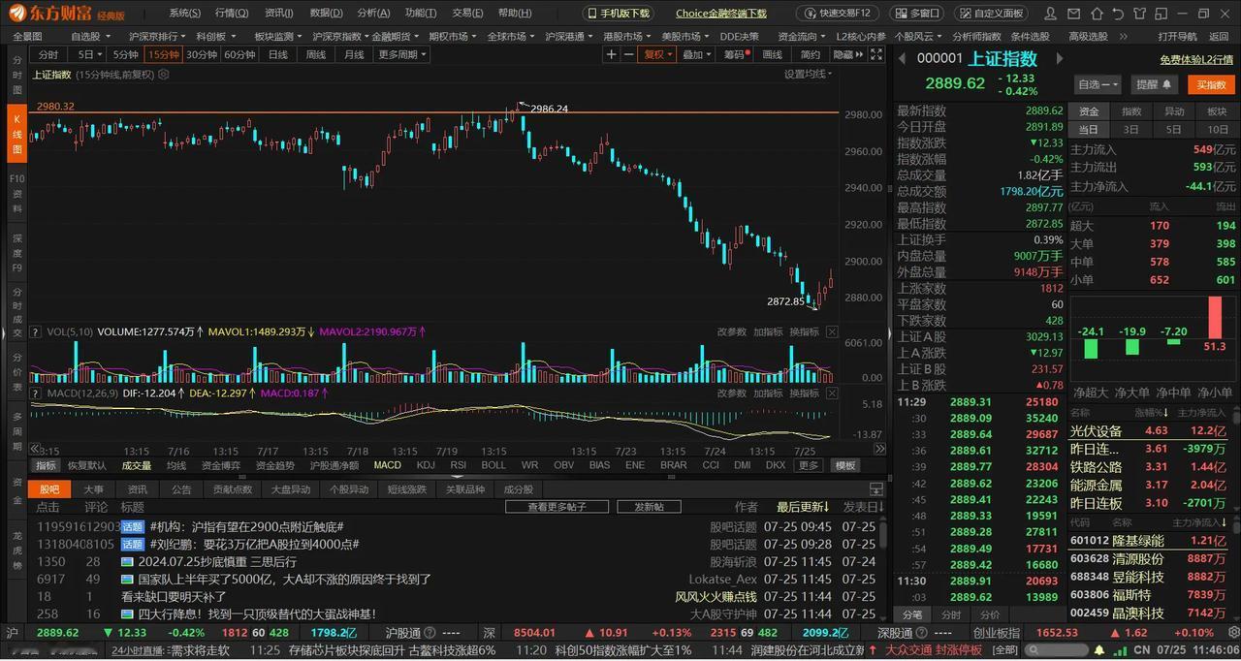Click the 手机版下载 phone download button

click(618, 13)
